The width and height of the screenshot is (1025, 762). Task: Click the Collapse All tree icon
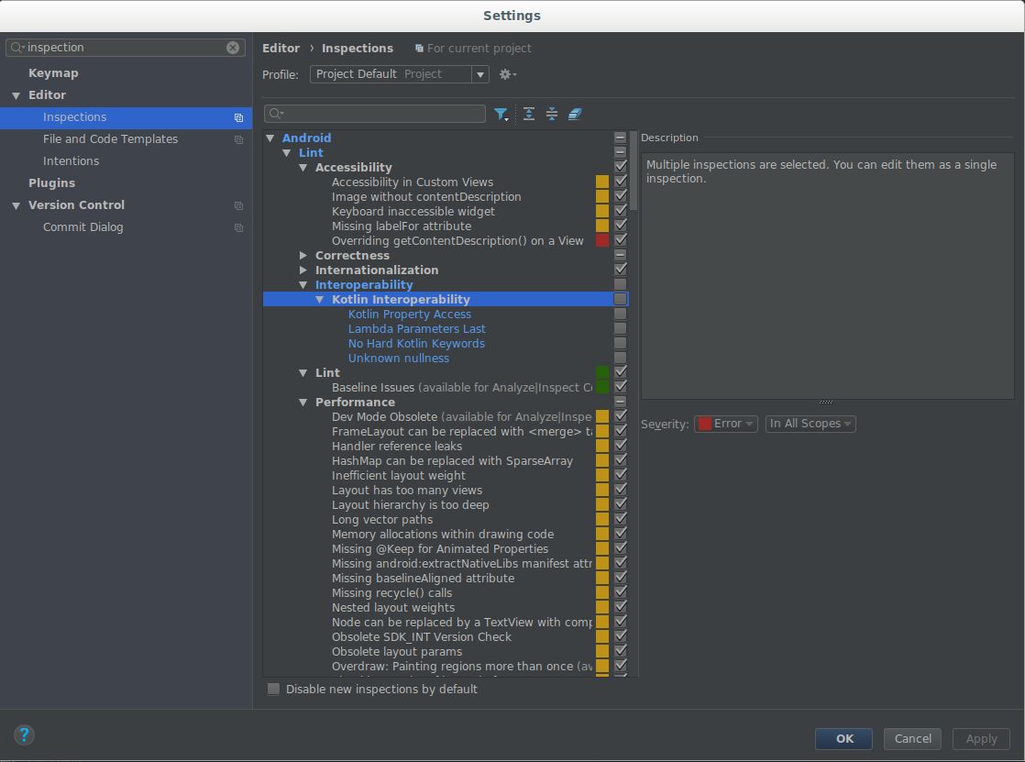pos(552,114)
